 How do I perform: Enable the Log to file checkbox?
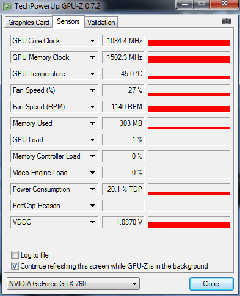[x=15, y=255]
